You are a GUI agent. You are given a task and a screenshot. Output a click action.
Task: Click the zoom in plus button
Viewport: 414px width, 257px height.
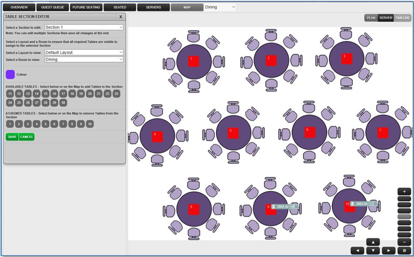click(x=404, y=191)
